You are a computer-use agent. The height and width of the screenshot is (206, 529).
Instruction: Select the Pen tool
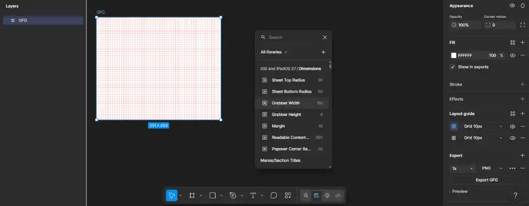[233, 195]
